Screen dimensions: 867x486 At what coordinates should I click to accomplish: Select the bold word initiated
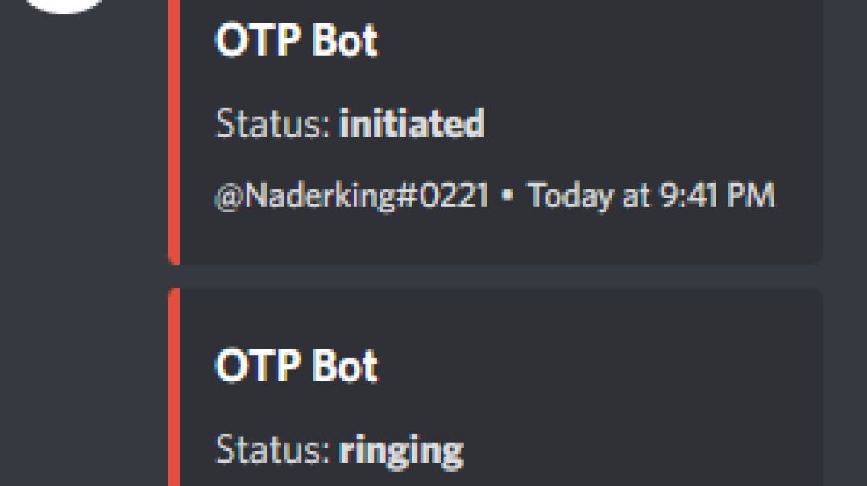pyautogui.click(x=412, y=122)
